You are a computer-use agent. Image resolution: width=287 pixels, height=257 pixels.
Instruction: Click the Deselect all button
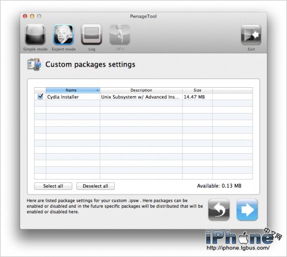pos(95,186)
